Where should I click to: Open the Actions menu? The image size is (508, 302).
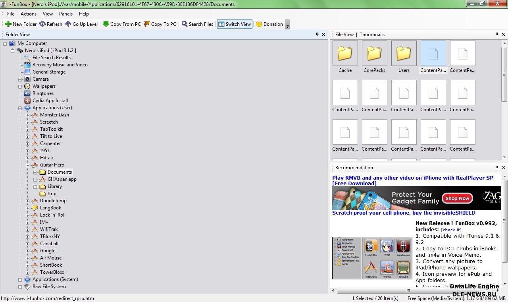click(x=29, y=14)
